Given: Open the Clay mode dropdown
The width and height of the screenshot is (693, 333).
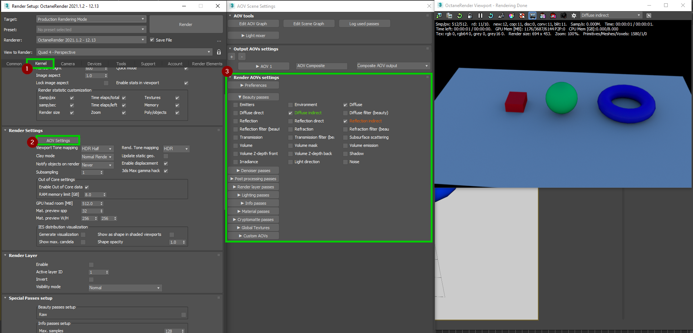Looking at the screenshot, I should pos(97,157).
